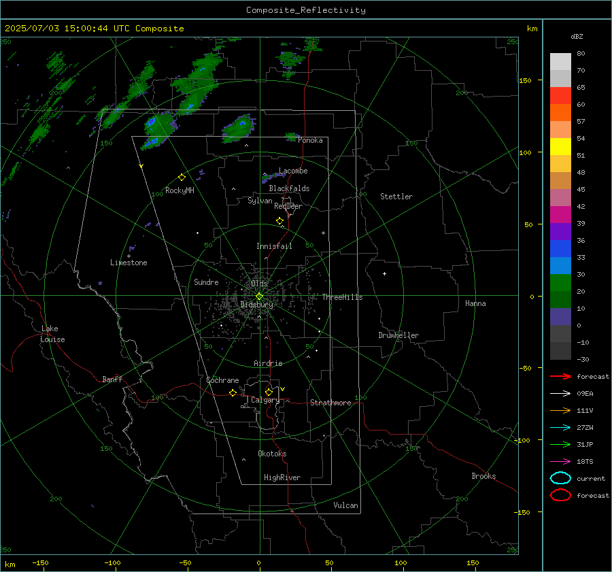Select the green swatch between 30 and 20
This screenshot has height=572, width=612.
560,282
